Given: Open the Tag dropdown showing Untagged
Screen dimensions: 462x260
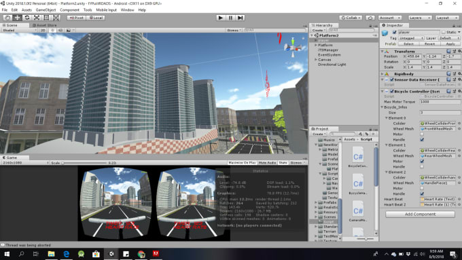Looking at the screenshot, I should coord(411,38).
